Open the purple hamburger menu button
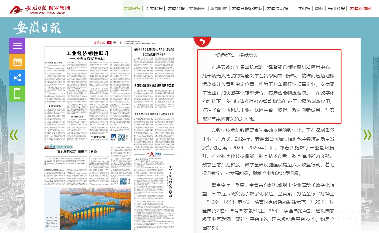 click(17, 46)
